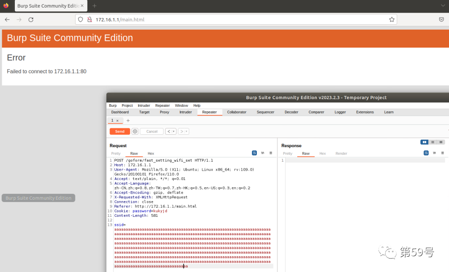Switch to the Logger tab
The image size is (449, 272).
(x=340, y=112)
